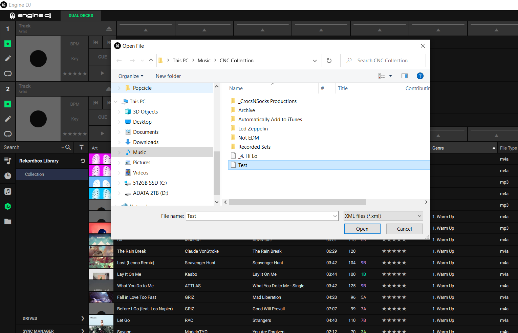The image size is (518, 333).
Task: Click the pencil edit icon on deck 1
Action: tap(8, 59)
